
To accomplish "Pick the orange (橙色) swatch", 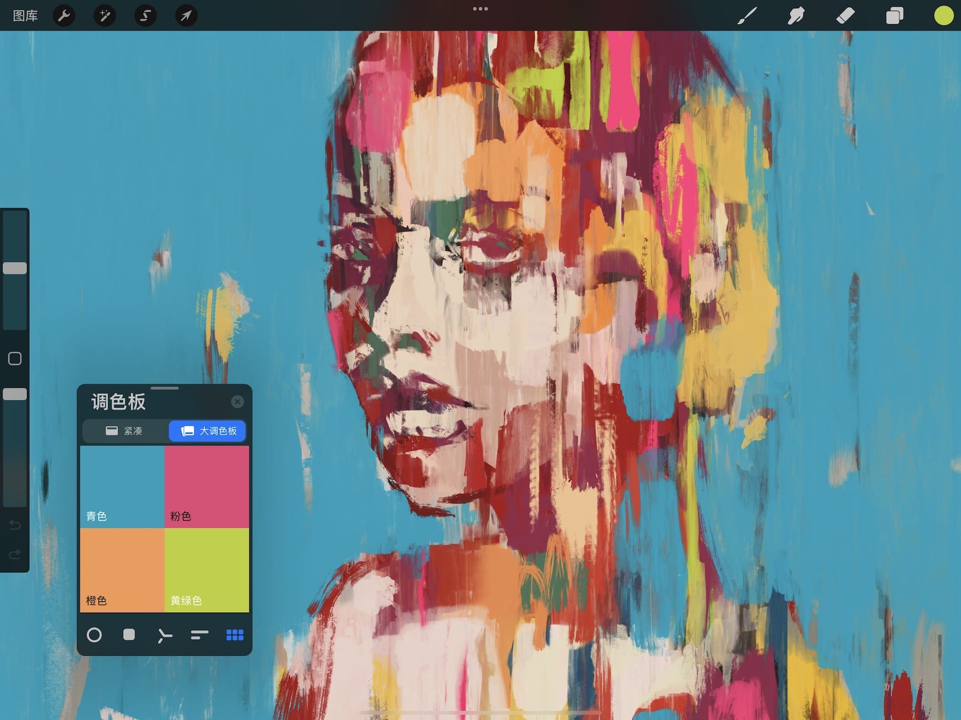I will 122,570.
